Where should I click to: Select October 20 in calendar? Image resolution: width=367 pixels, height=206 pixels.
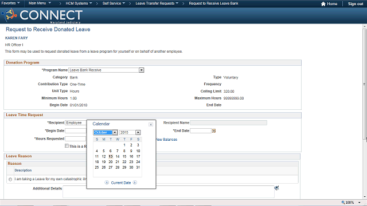pos(111,162)
